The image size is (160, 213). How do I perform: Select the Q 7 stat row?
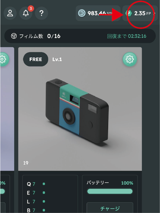36,184
